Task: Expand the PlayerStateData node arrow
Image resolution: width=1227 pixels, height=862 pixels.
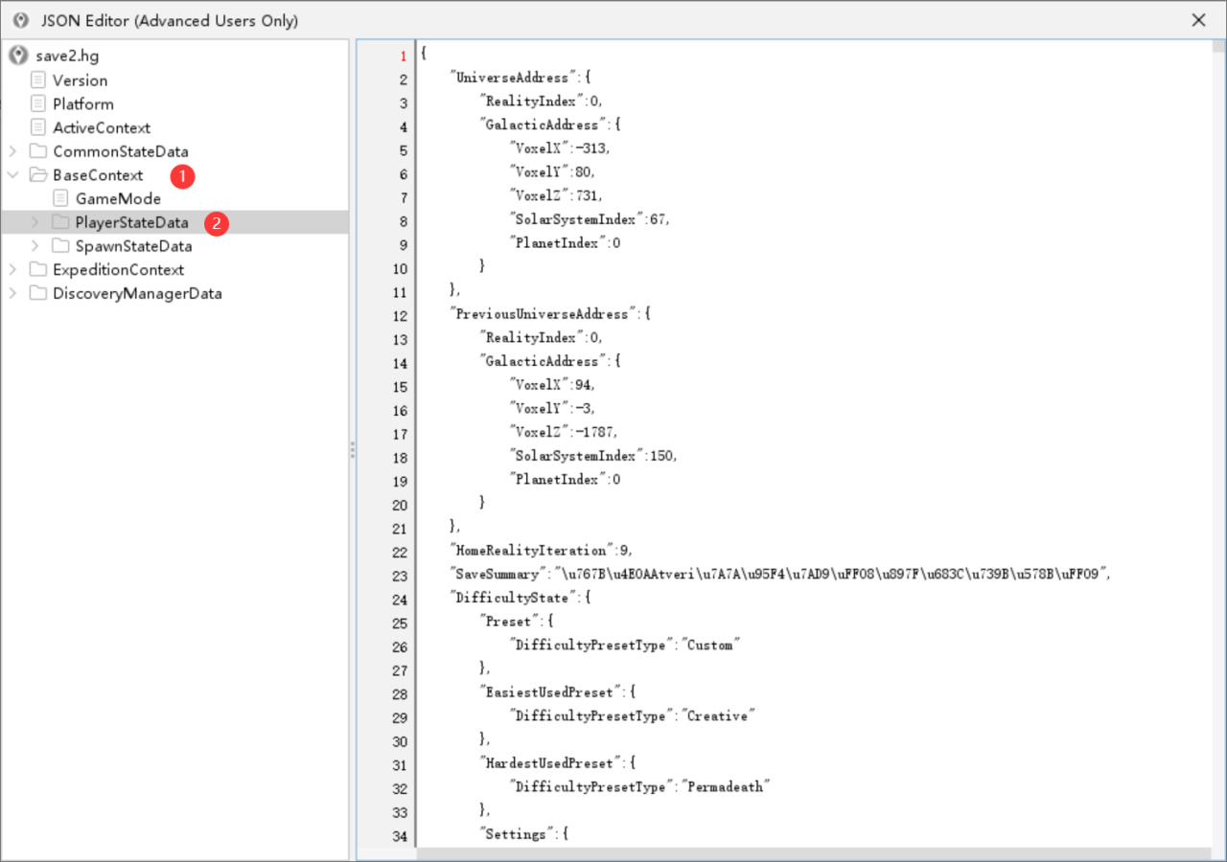Action: [35, 222]
